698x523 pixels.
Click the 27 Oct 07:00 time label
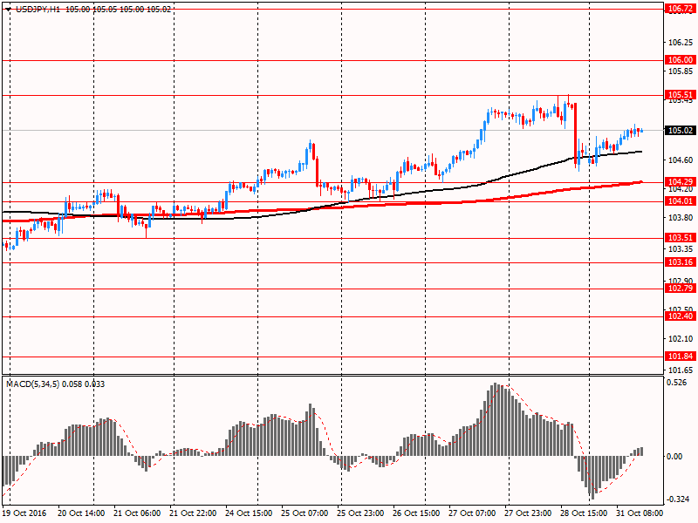tap(474, 513)
